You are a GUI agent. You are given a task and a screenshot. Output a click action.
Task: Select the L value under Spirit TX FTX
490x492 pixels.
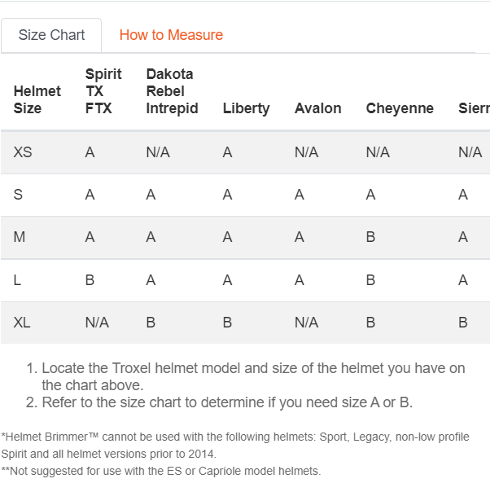coord(90,280)
